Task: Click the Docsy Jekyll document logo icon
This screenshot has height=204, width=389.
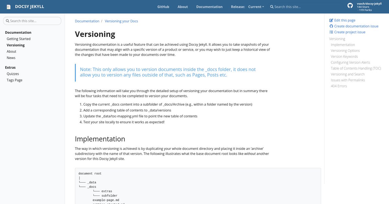Action: point(8,7)
